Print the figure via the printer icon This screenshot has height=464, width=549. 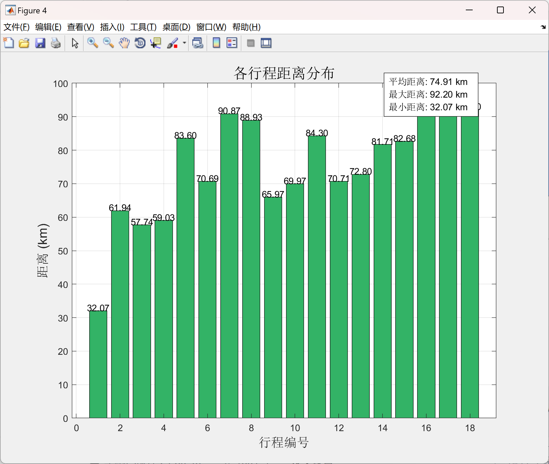56,43
